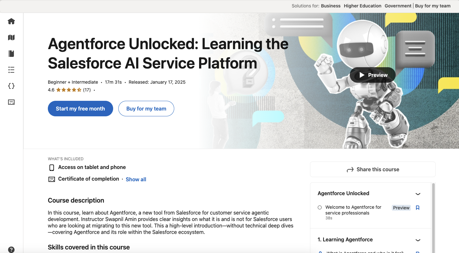Collapse the 1. Learning Agentforce section
This screenshot has width=459, height=253.
418,240
